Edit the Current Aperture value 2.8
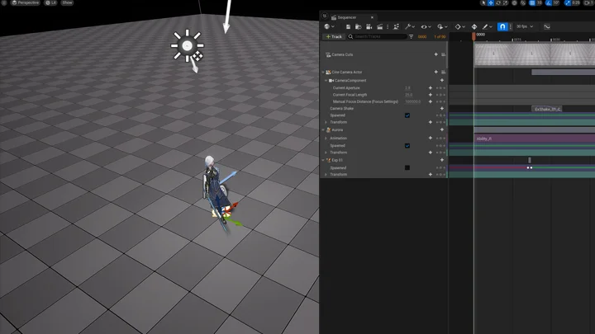Viewport: 595px width, 334px height. (408, 88)
